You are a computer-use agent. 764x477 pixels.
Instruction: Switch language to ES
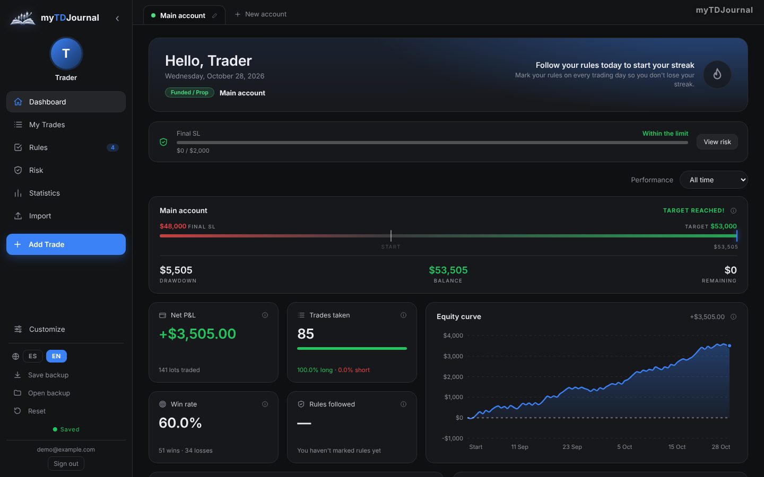(32, 356)
